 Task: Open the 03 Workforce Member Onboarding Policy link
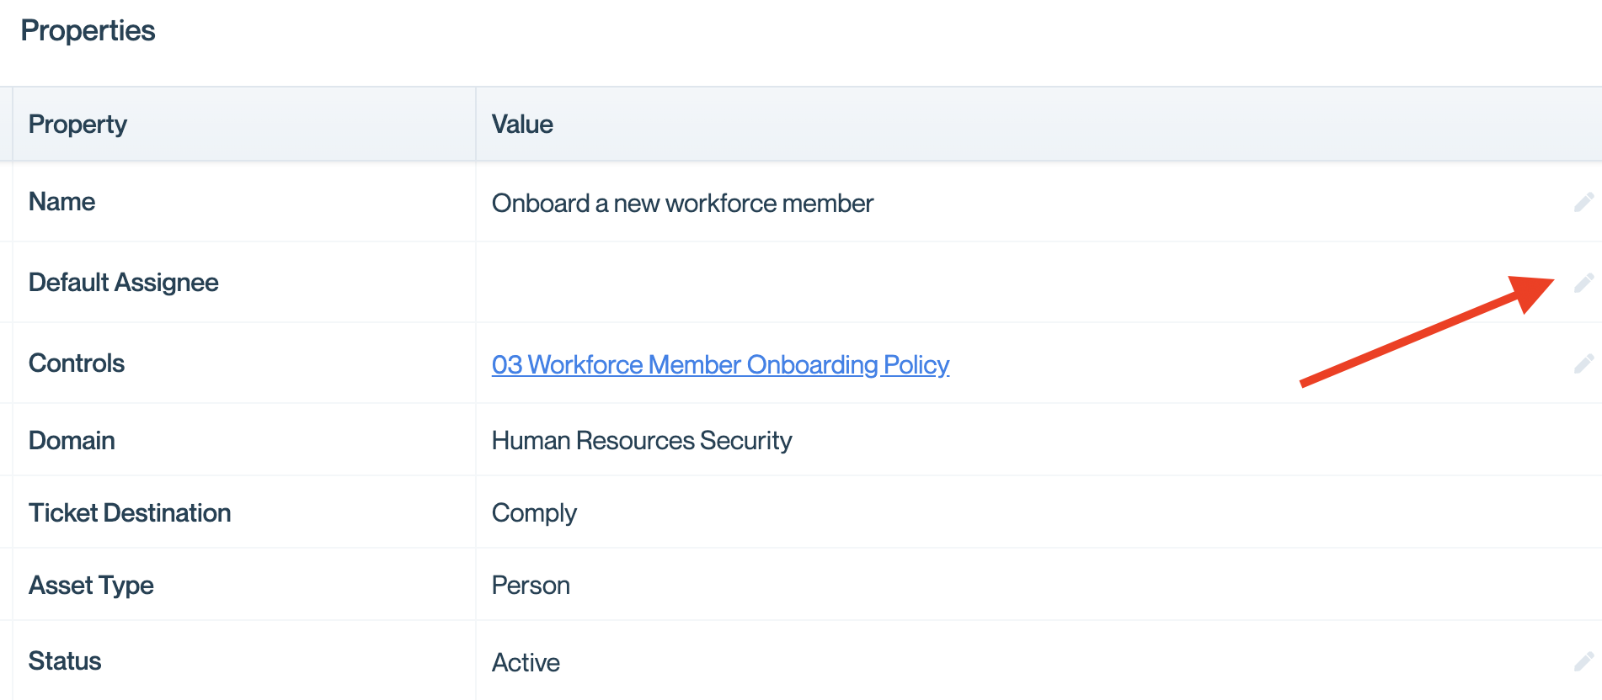pyautogui.click(x=720, y=364)
